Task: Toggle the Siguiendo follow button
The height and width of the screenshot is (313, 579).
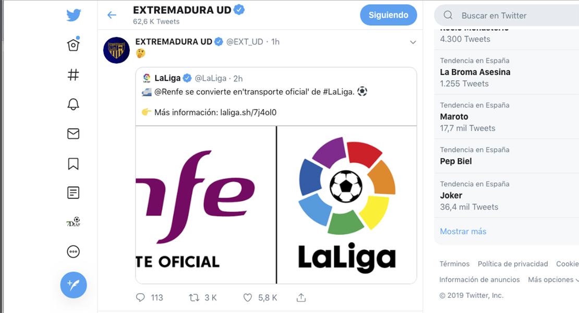Action: pyautogui.click(x=389, y=15)
